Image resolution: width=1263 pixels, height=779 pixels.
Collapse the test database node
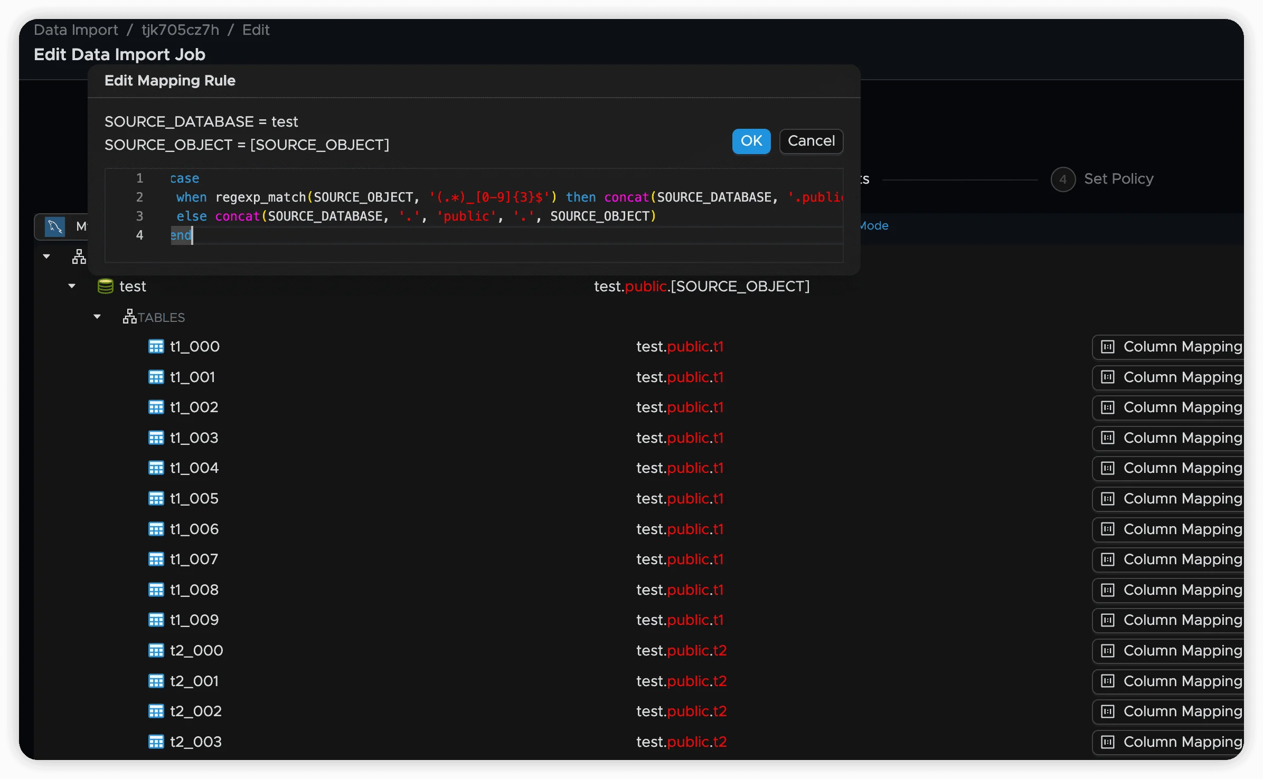click(72, 287)
